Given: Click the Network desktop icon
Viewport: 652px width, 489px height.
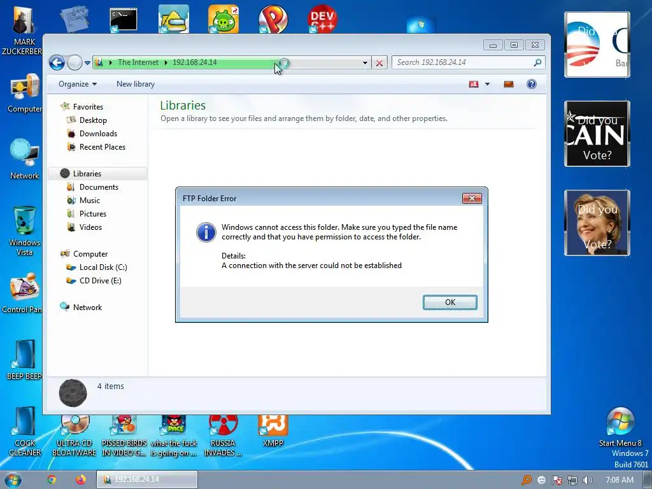Looking at the screenshot, I should click(25, 159).
